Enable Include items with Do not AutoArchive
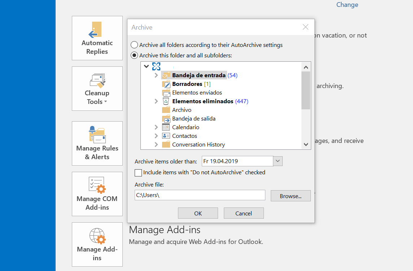 138,172
